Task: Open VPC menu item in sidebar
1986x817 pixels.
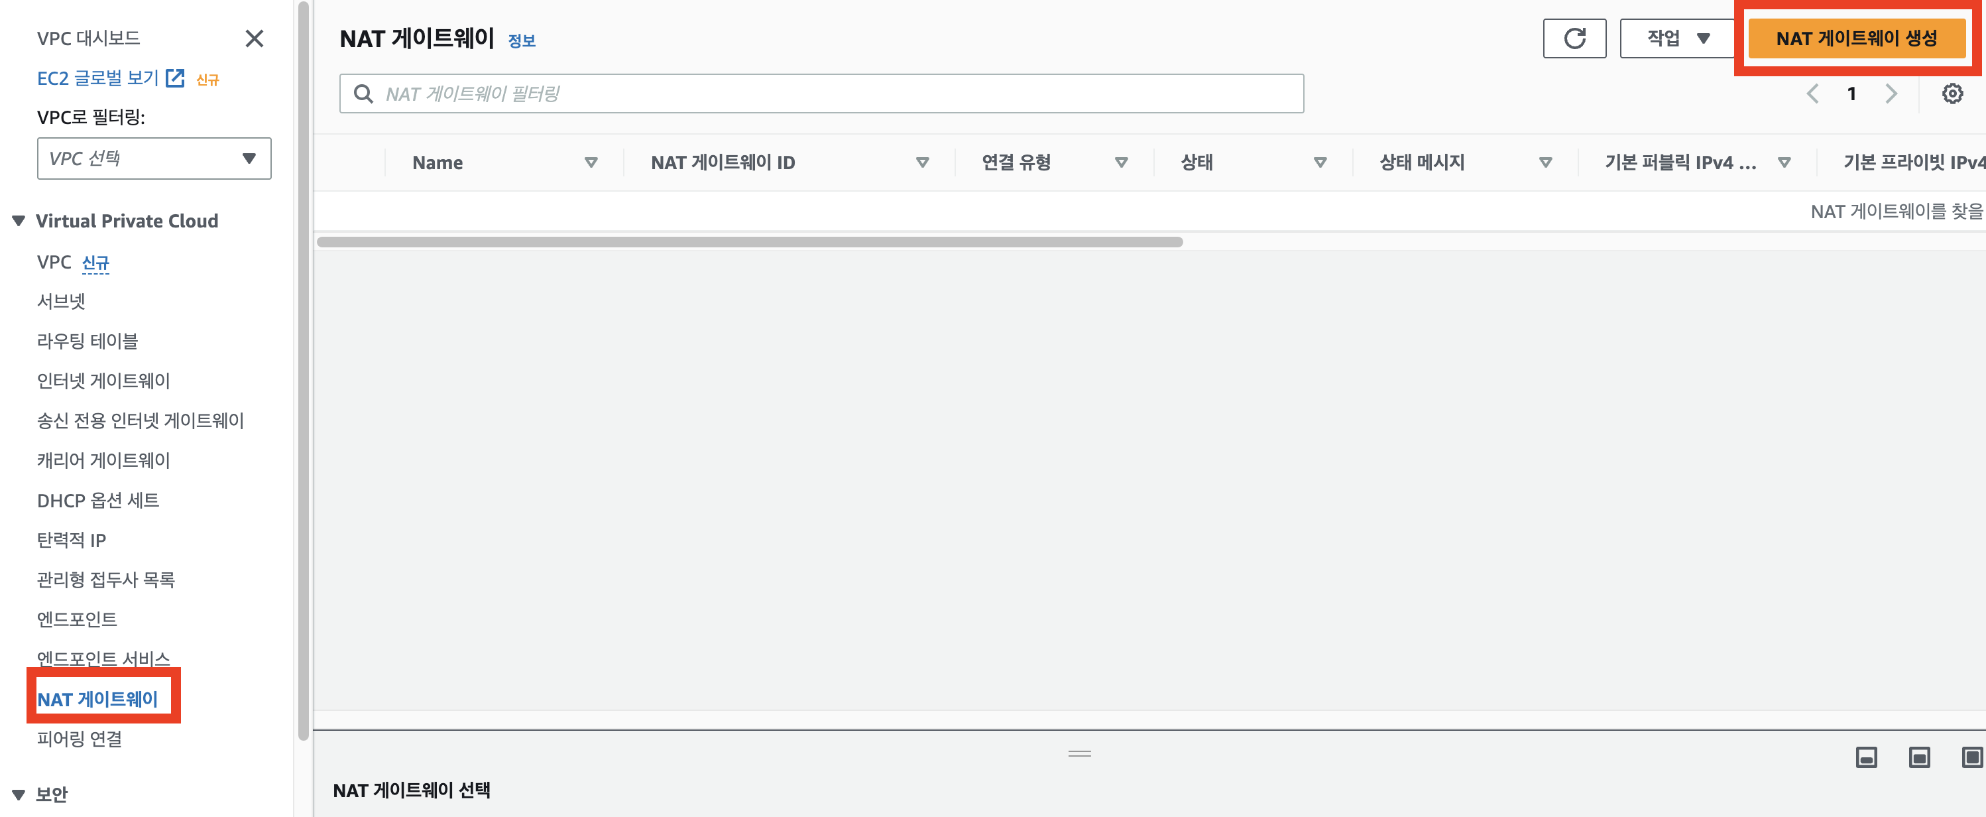Action: pyautogui.click(x=54, y=263)
